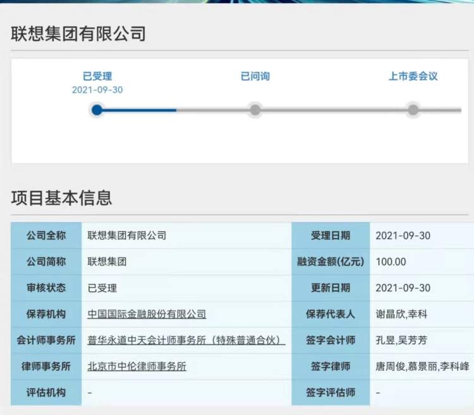Click the 联想集团有限公司 page heading
This screenshot has width=474, height=415.
click(x=78, y=33)
